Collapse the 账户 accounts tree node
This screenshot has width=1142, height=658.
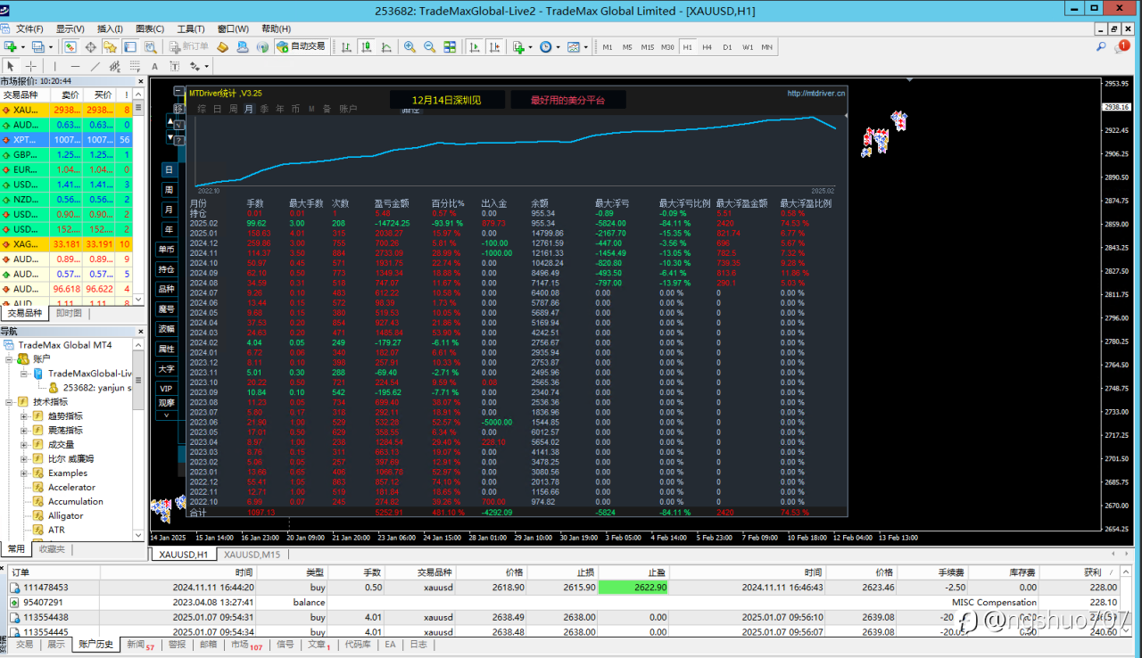pos(10,359)
